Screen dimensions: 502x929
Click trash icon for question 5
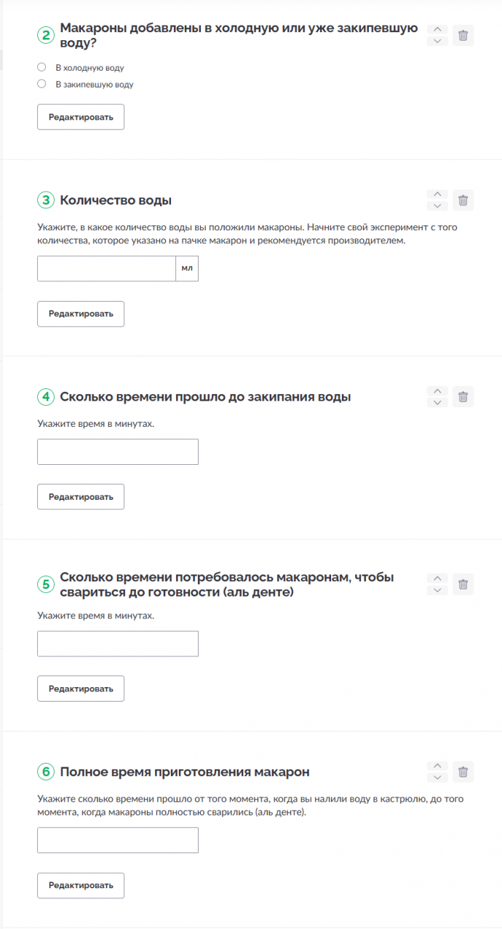point(463,584)
